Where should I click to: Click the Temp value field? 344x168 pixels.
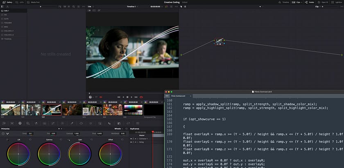coord(30,133)
